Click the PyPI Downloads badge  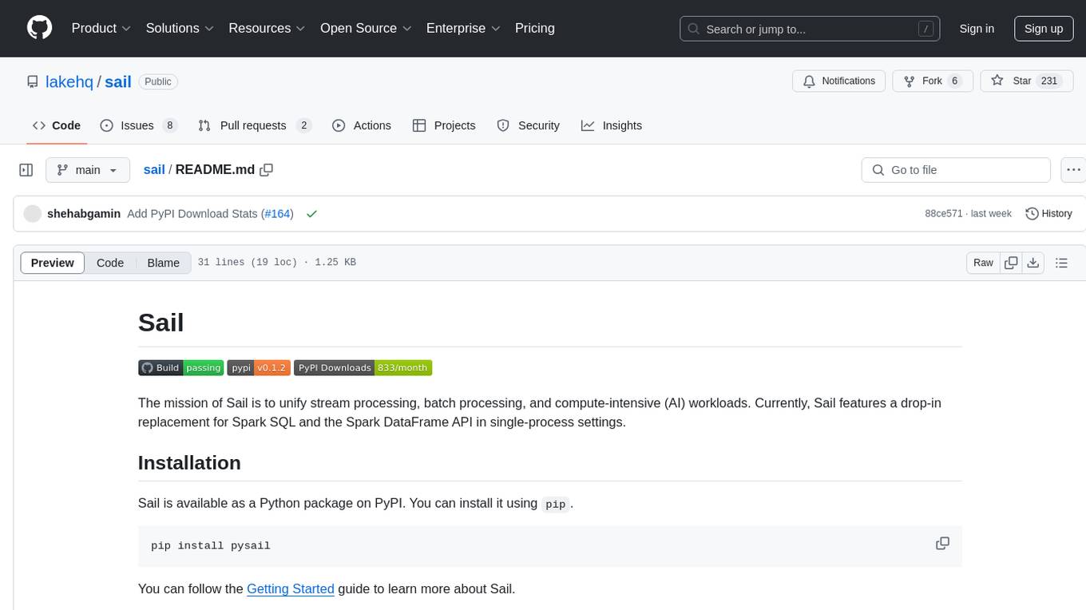363,367
